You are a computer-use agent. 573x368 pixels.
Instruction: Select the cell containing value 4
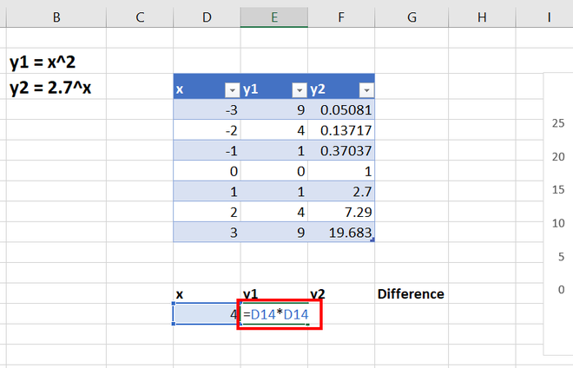(207, 313)
